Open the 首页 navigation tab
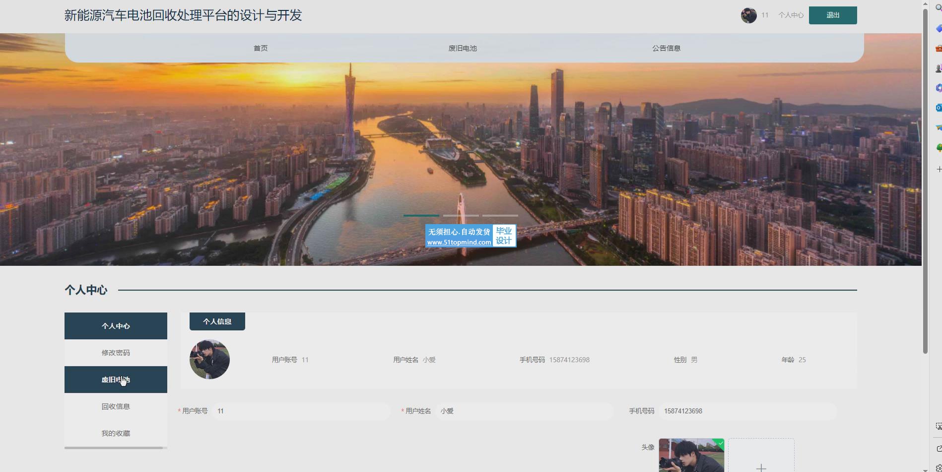Image resolution: width=942 pixels, height=472 pixels. [x=261, y=48]
